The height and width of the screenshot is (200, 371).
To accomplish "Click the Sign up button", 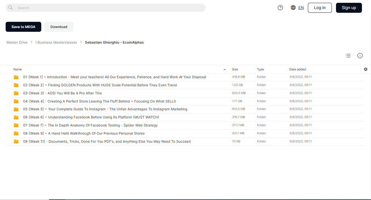I will point(349,8).
